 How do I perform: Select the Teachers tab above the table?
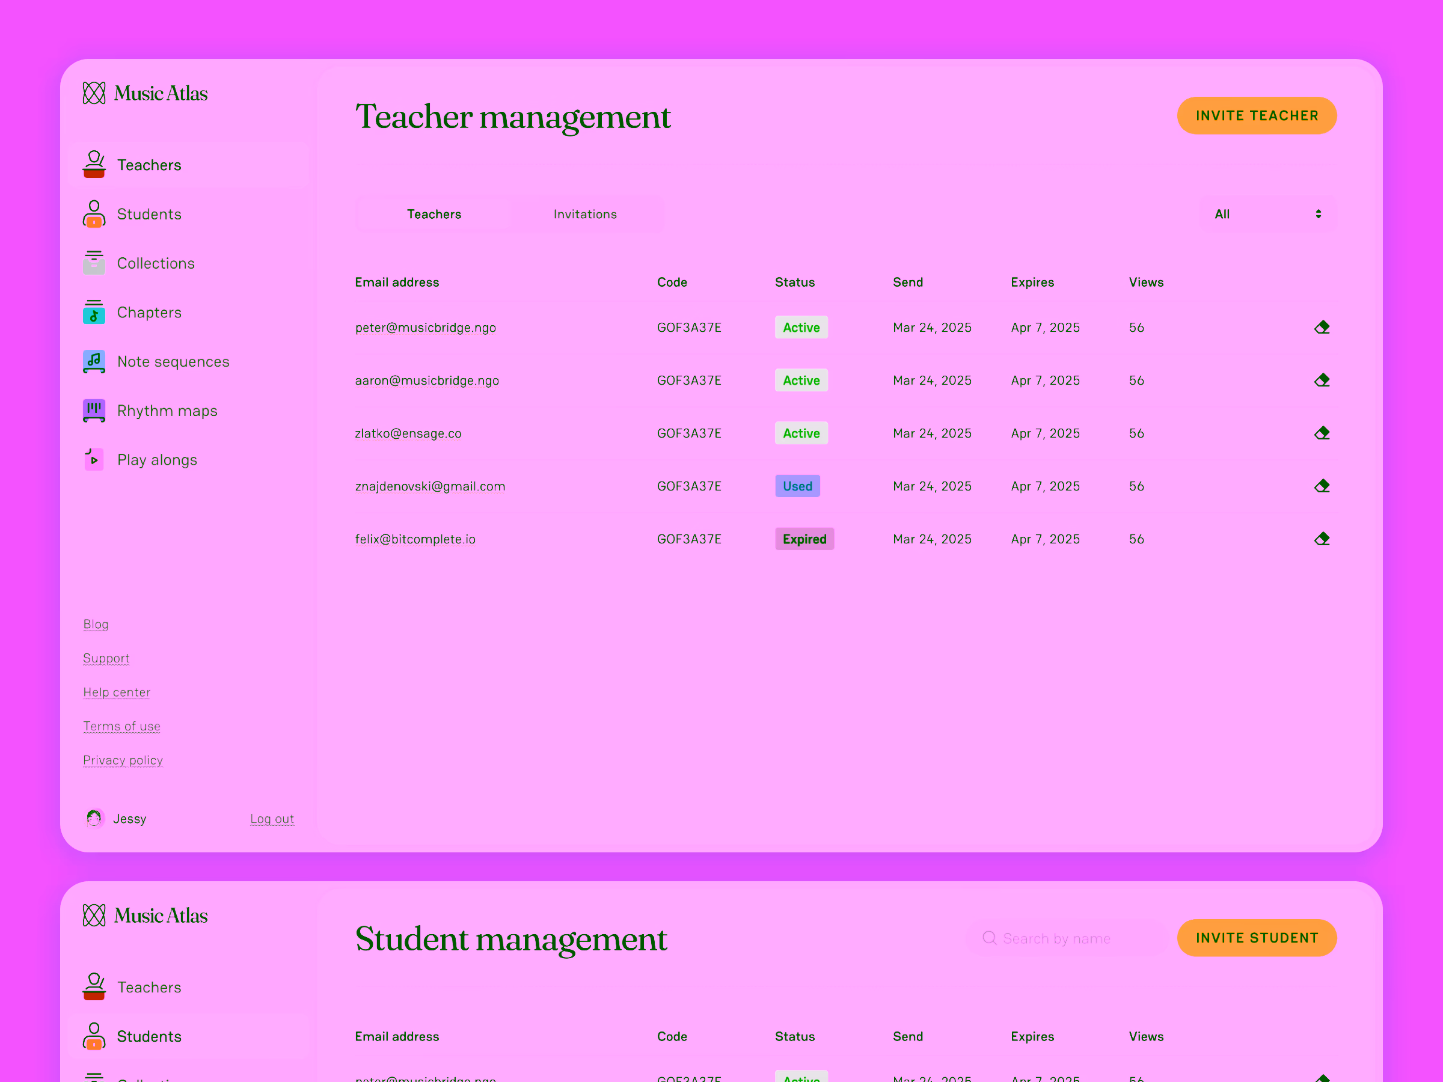434,214
